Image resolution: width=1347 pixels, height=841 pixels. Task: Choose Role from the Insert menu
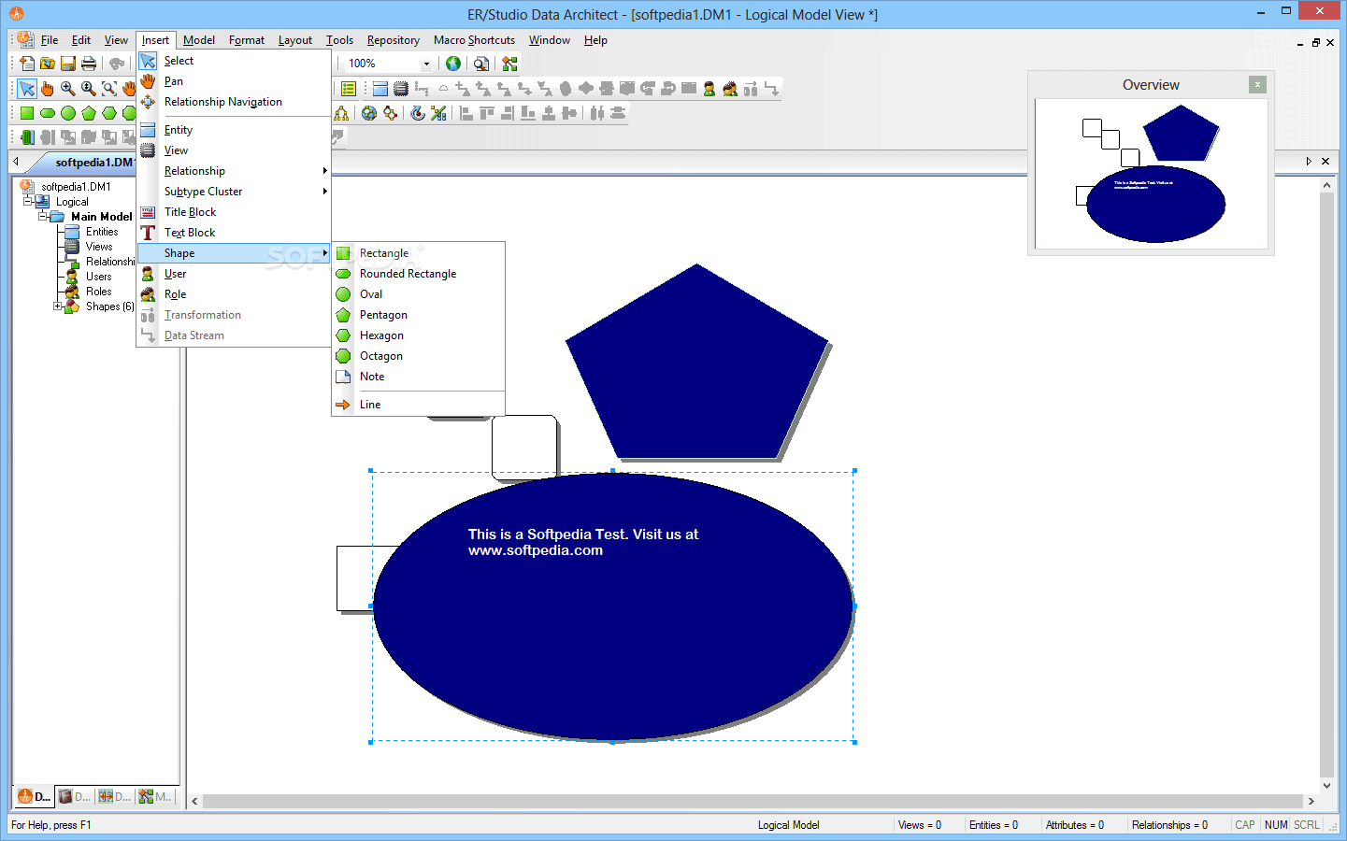pyautogui.click(x=234, y=294)
